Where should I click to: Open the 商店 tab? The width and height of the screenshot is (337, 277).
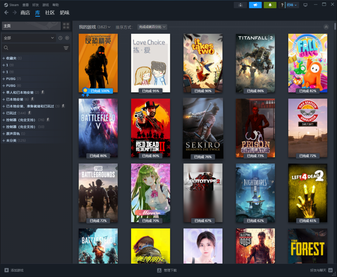(x=25, y=13)
